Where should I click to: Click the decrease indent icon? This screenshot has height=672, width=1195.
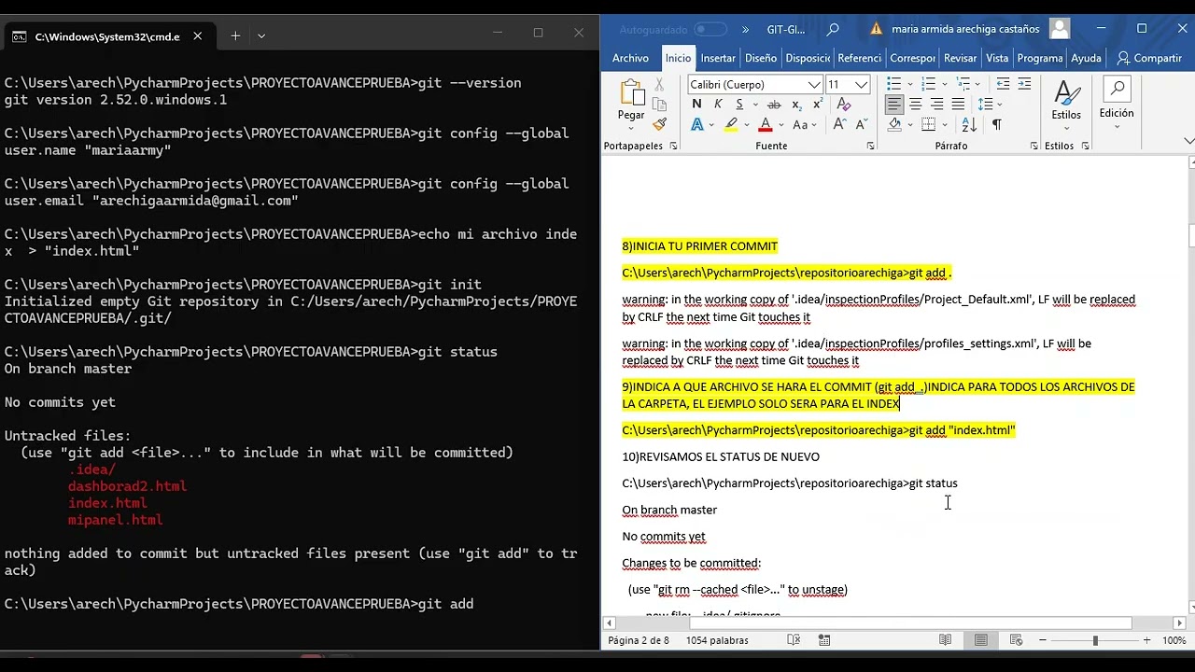pyautogui.click(x=1003, y=84)
